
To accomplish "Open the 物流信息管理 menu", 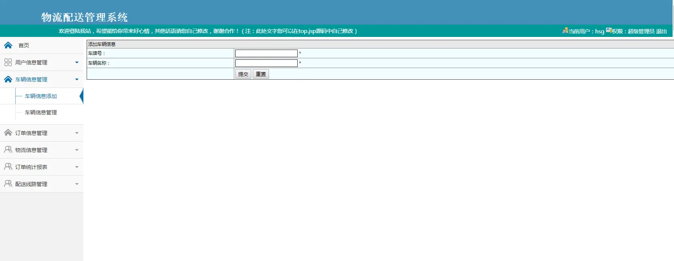I will (42, 150).
